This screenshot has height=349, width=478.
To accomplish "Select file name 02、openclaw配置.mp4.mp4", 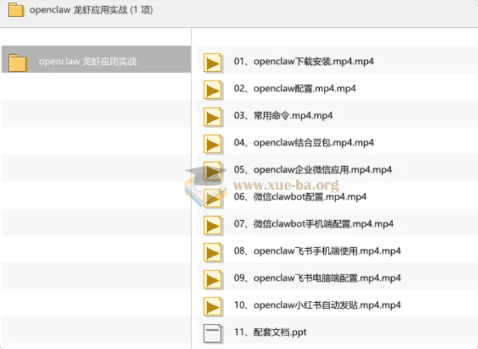I will (x=295, y=88).
